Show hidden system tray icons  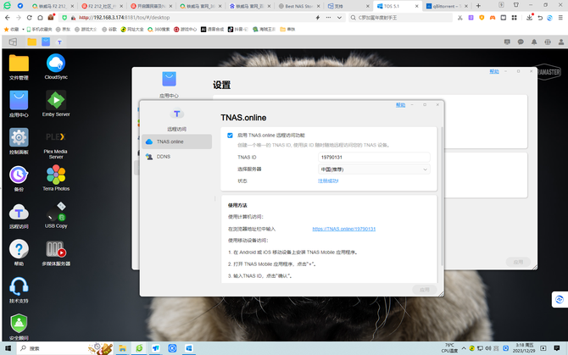(x=464, y=348)
